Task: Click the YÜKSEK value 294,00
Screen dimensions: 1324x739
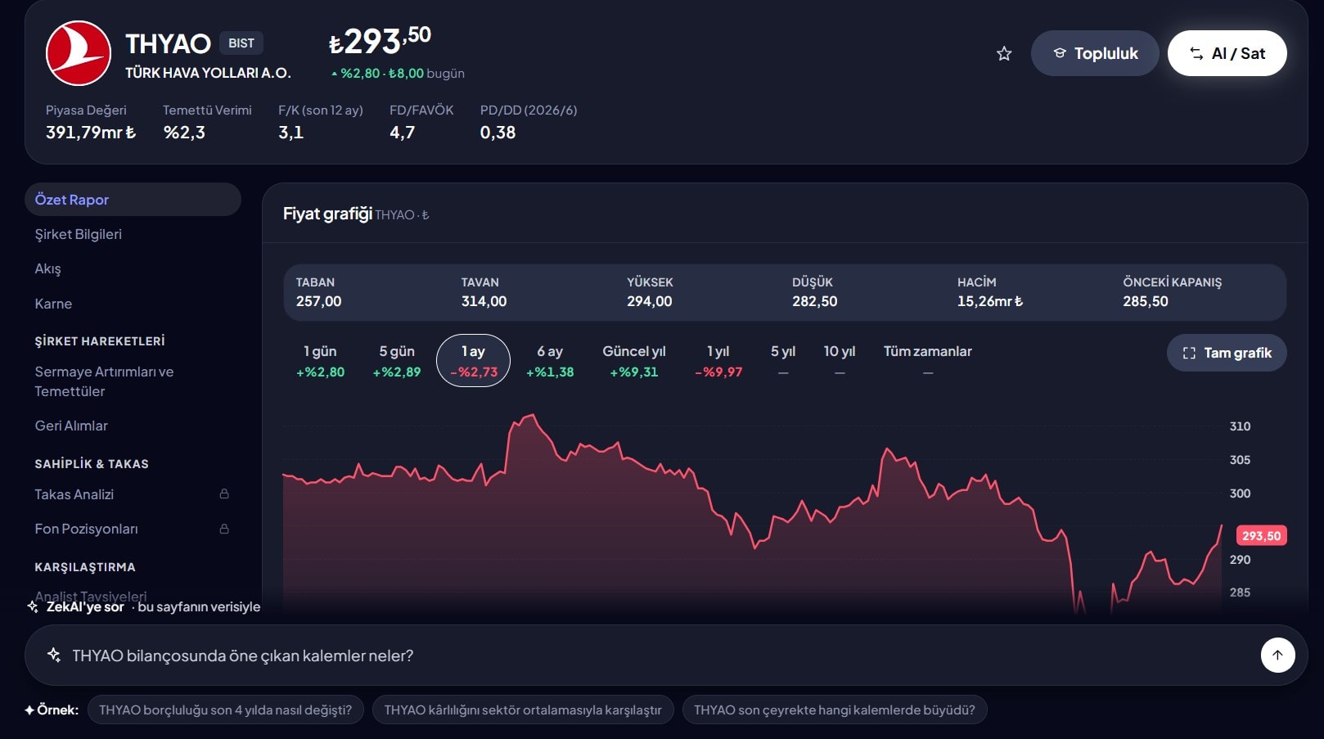Action: [650, 301]
